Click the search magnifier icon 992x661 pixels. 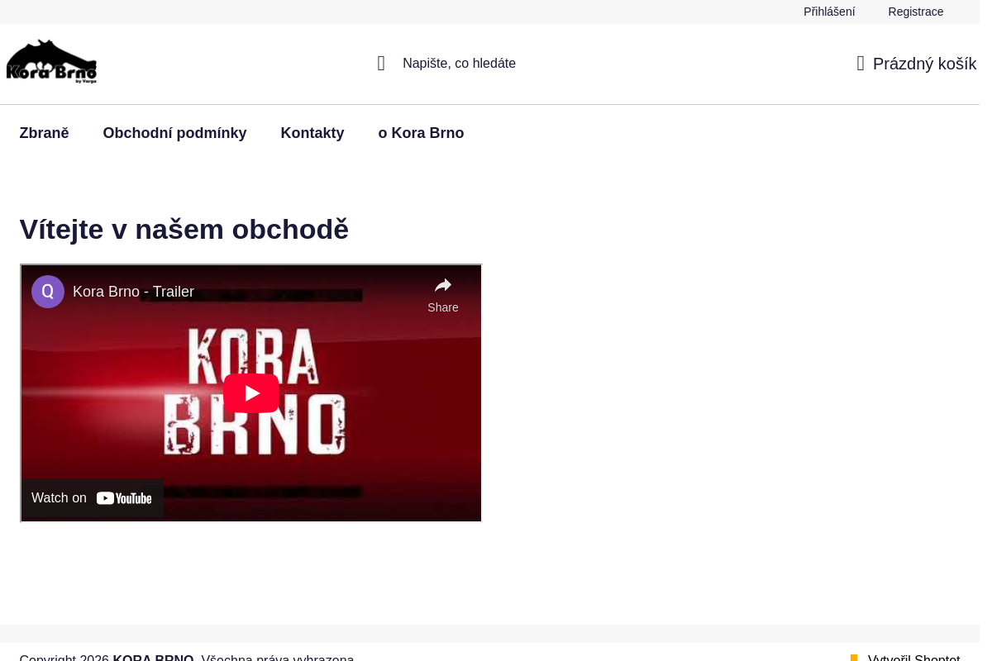[x=381, y=63]
